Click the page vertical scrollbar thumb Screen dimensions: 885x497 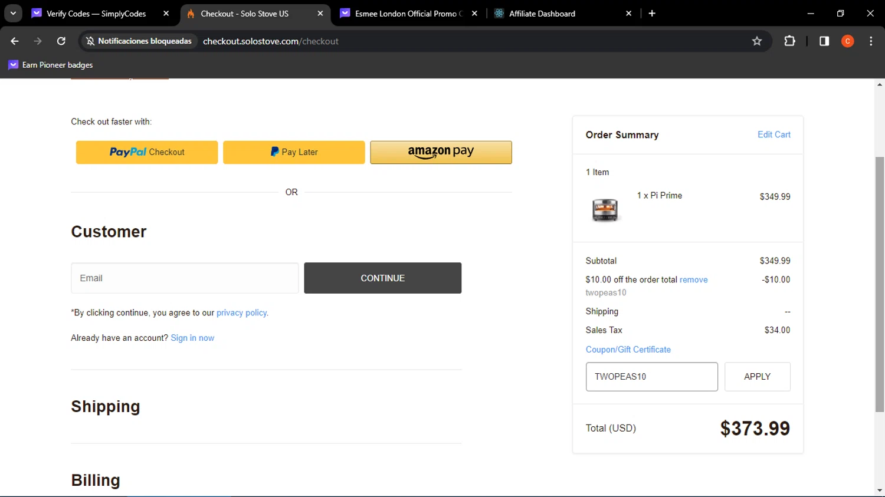point(880,284)
